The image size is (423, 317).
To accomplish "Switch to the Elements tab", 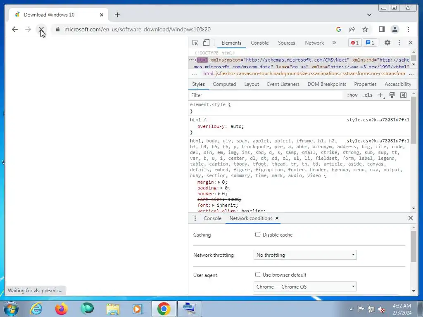I will 231,43.
